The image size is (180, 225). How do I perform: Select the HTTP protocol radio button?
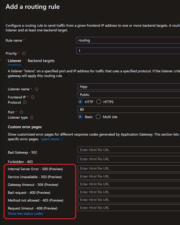pos(80,102)
